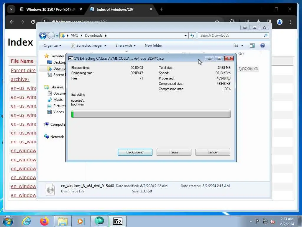
Task: Expand the Burn disc image dropdown arrow
Action: (x=105, y=46)
